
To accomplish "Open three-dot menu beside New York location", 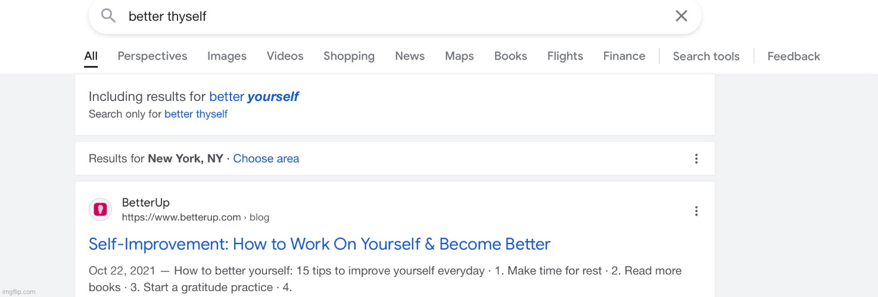I will pos(696,159).
